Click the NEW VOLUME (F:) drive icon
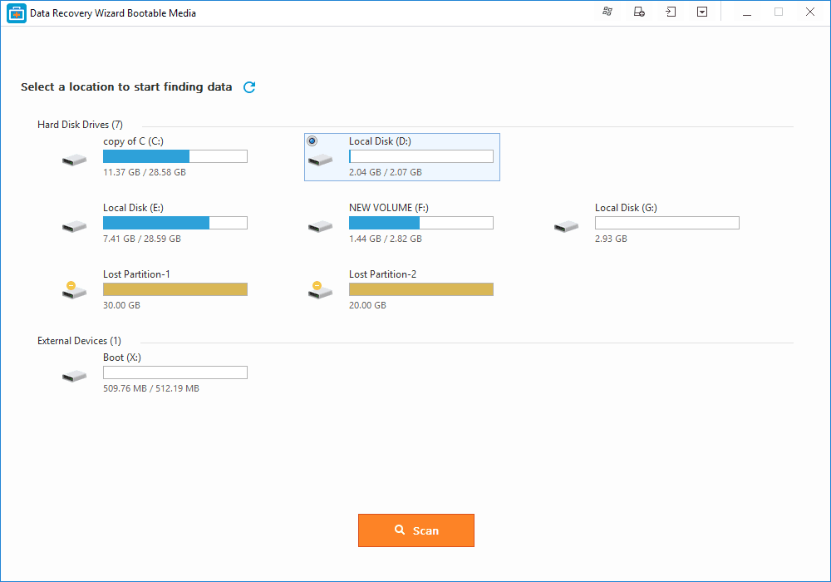Image resolution: width=831 pixels, height=582 pixels. pyautogui.click(x=320, y=225)
